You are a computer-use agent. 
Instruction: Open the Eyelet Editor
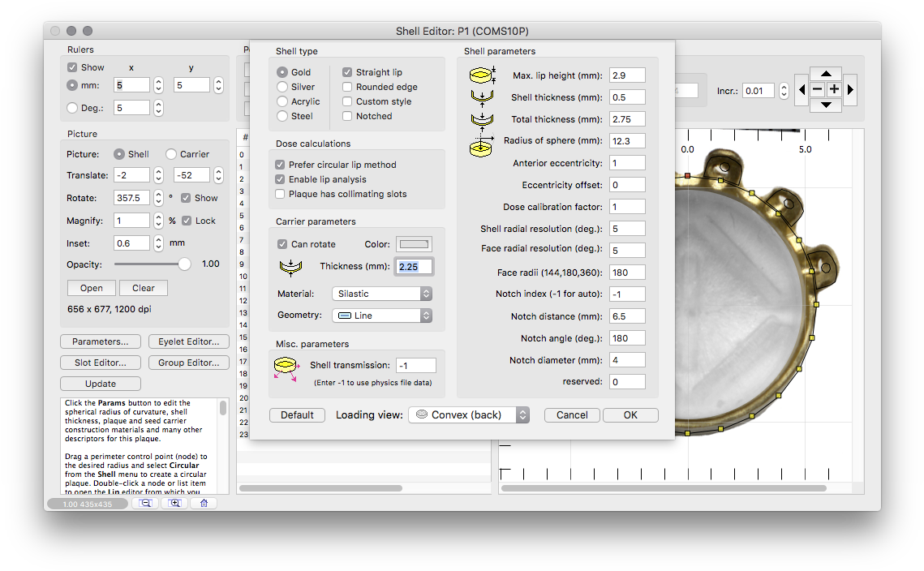pos(188,341)
